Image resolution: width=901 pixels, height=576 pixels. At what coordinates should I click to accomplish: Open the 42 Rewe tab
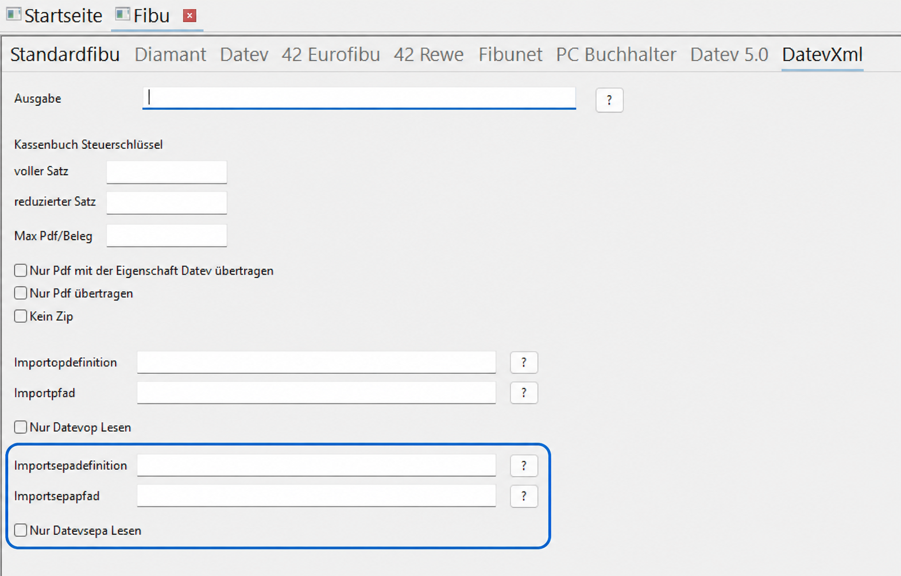coord(429,55)
